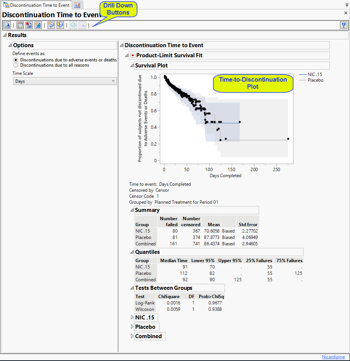Image resolution: width=350 pixels, height=361 pixels.
Task: Click the help question mark icon
Action: point(344,25)
